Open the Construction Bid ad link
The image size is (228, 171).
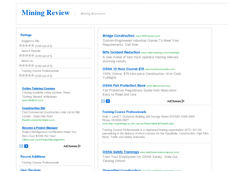pos(34,108)
